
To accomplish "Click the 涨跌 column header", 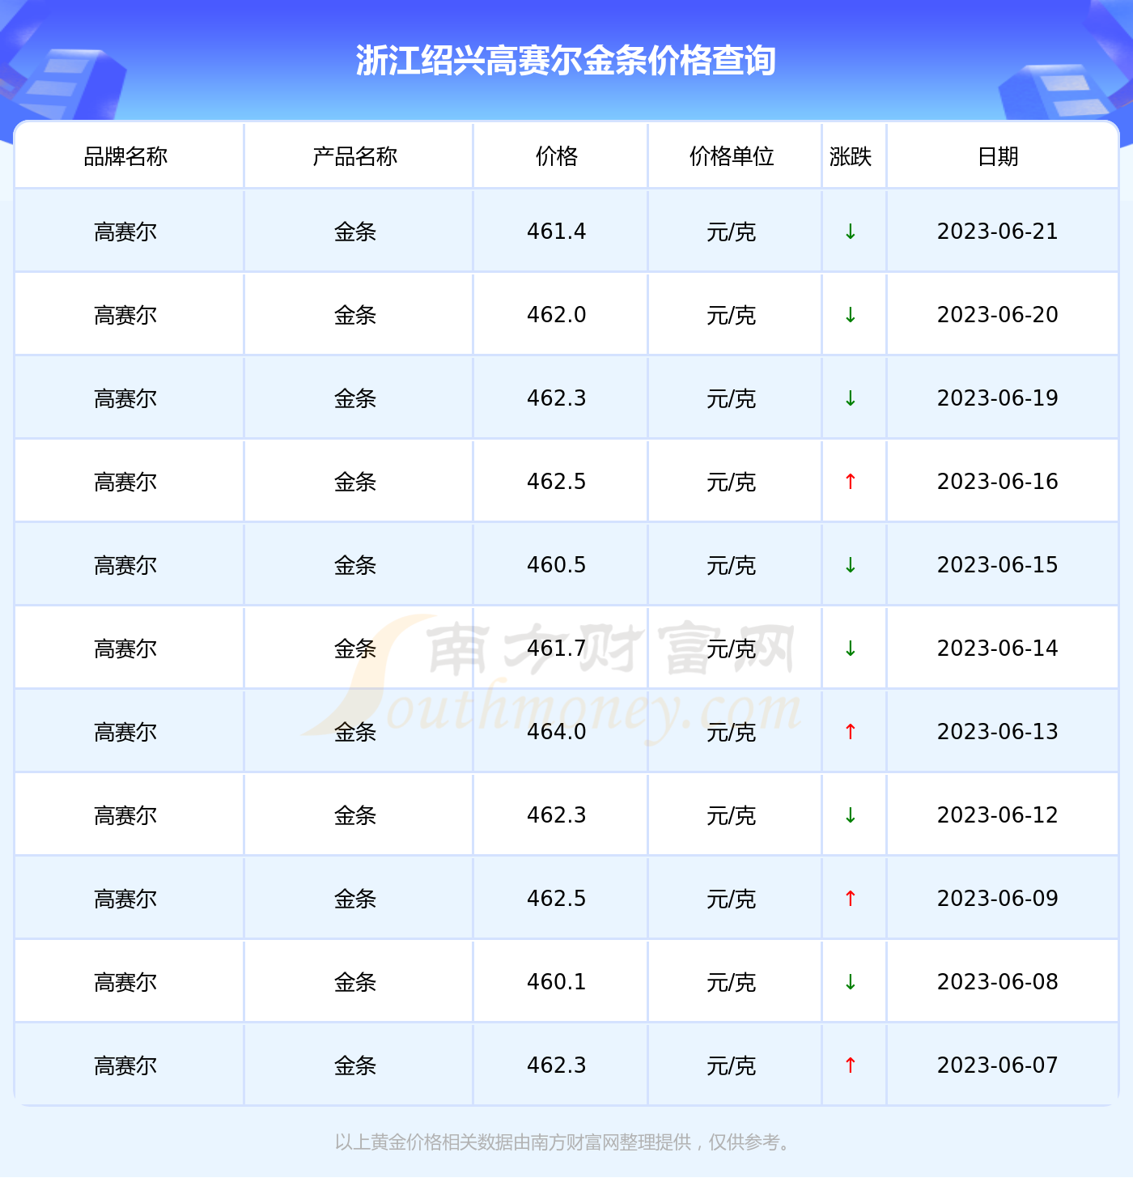I will pyautogui.click(x=851, y=156).
